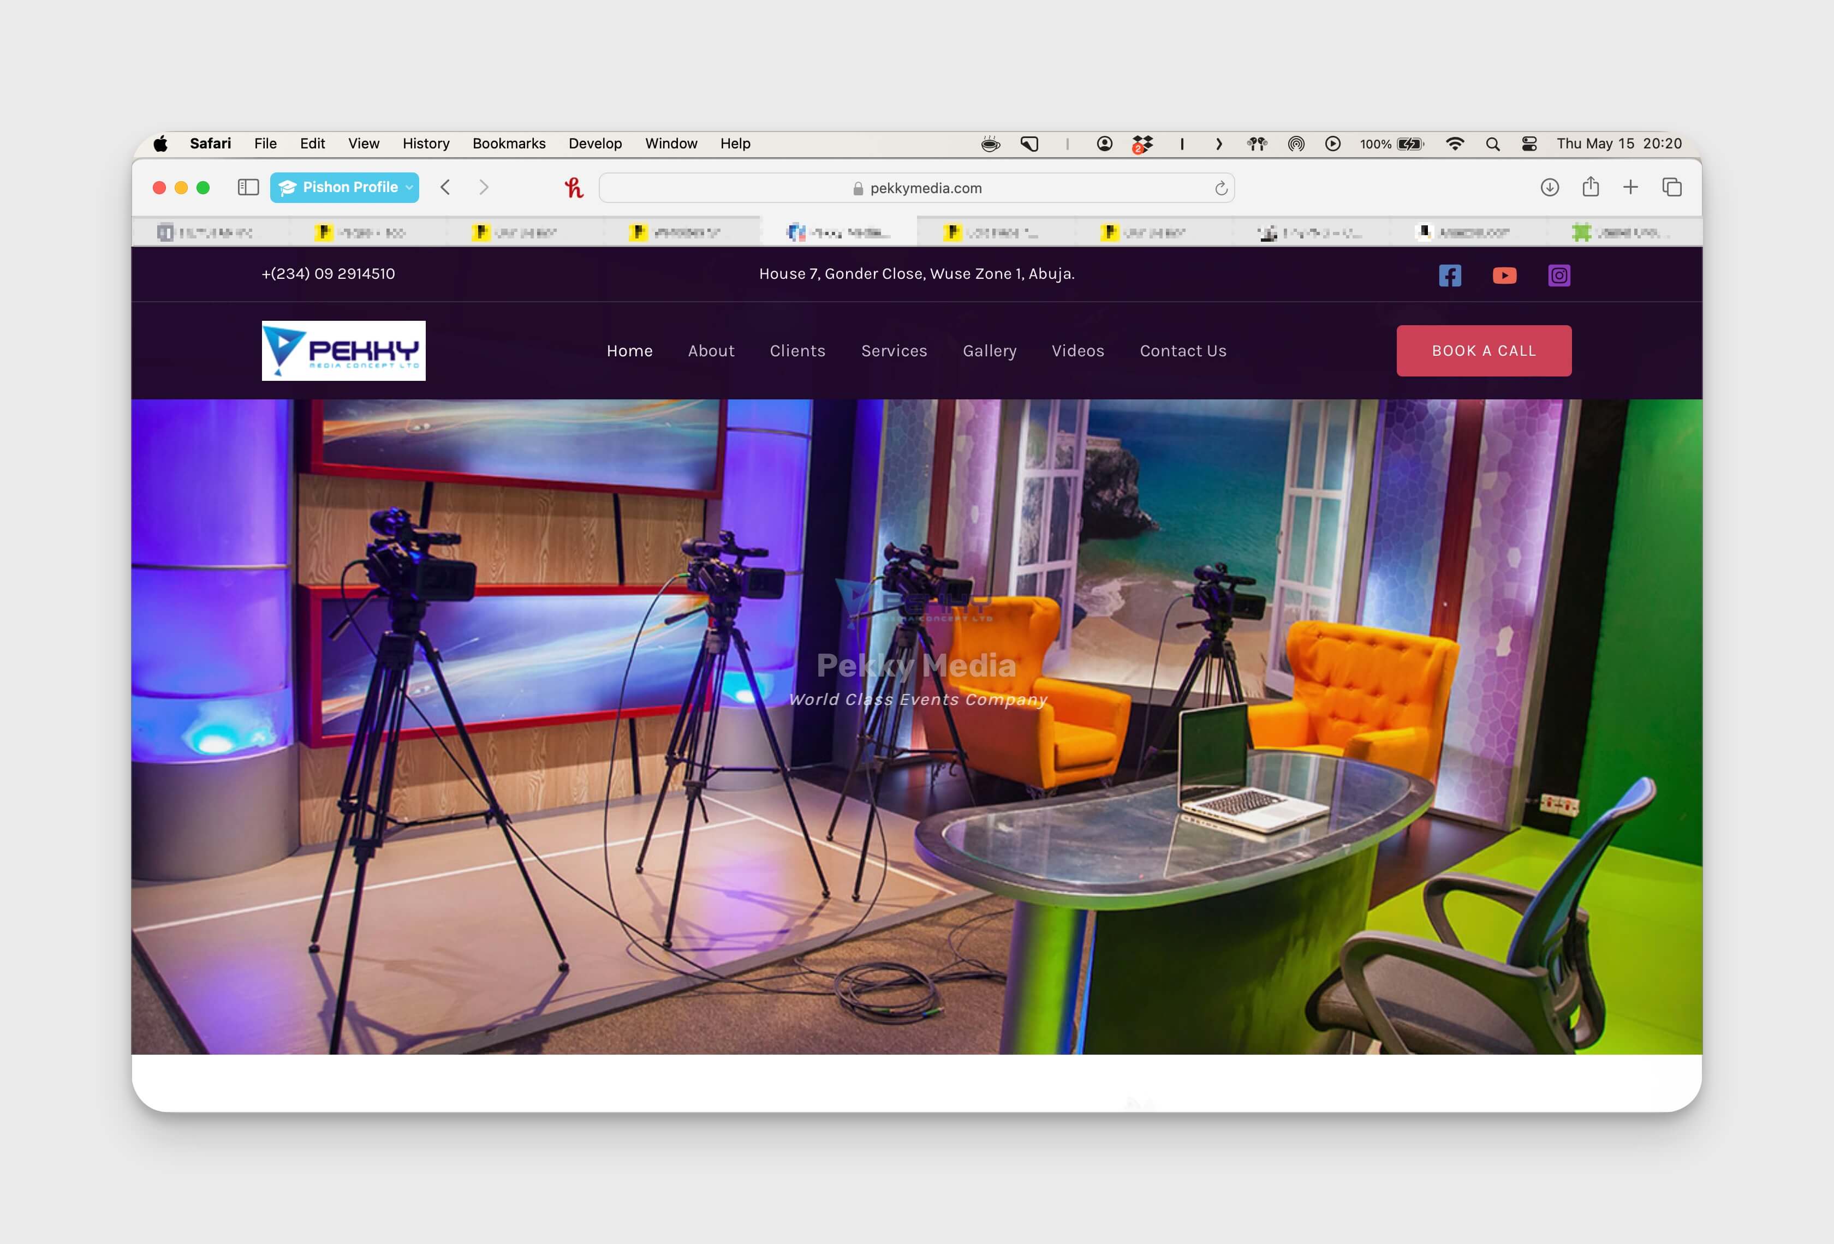Screen dimensions: 1834x1244
Task: Click the BOOK A CALL button
Action: coord(1484,351)
